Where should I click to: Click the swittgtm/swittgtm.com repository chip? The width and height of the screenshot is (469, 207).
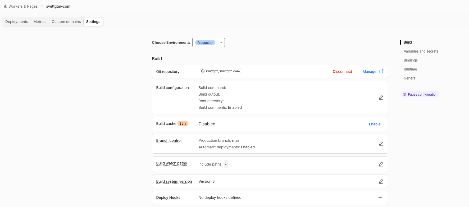pos(221,71)
